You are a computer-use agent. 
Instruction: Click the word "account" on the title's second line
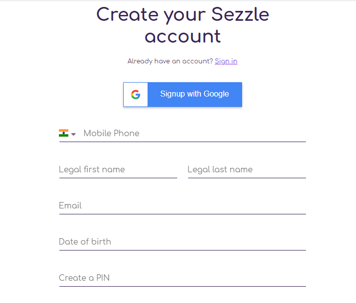(183, 37)
